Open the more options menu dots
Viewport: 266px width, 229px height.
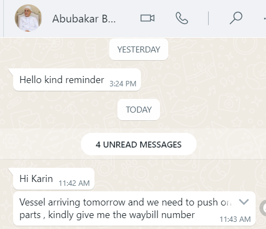tap(264, 19)
